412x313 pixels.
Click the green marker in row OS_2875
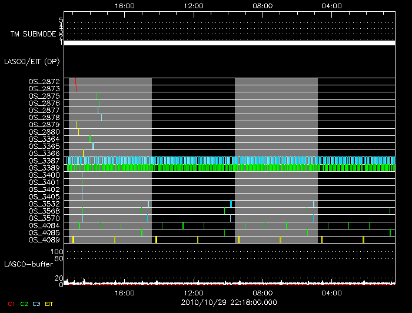coord(97,95)
